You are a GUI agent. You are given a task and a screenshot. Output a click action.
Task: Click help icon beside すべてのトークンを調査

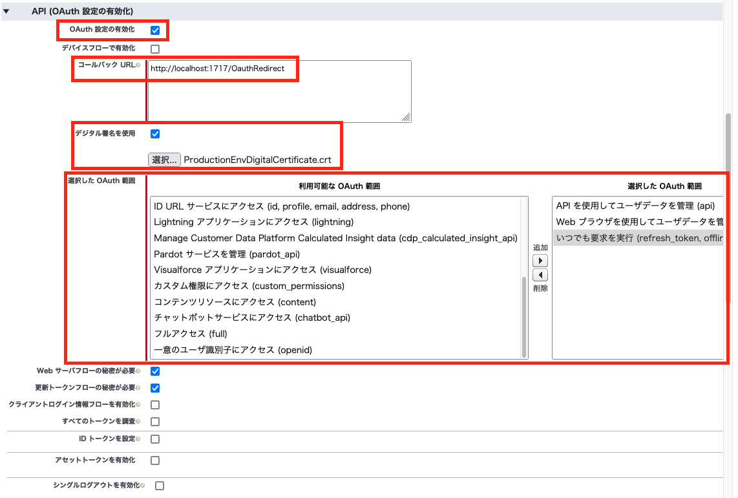pyautogui.click(x=139, y=421)
